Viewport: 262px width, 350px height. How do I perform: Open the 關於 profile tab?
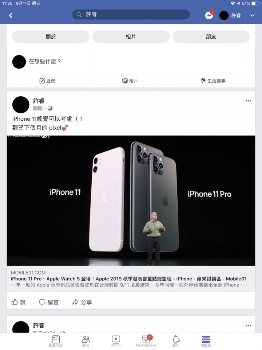(51, 36)
